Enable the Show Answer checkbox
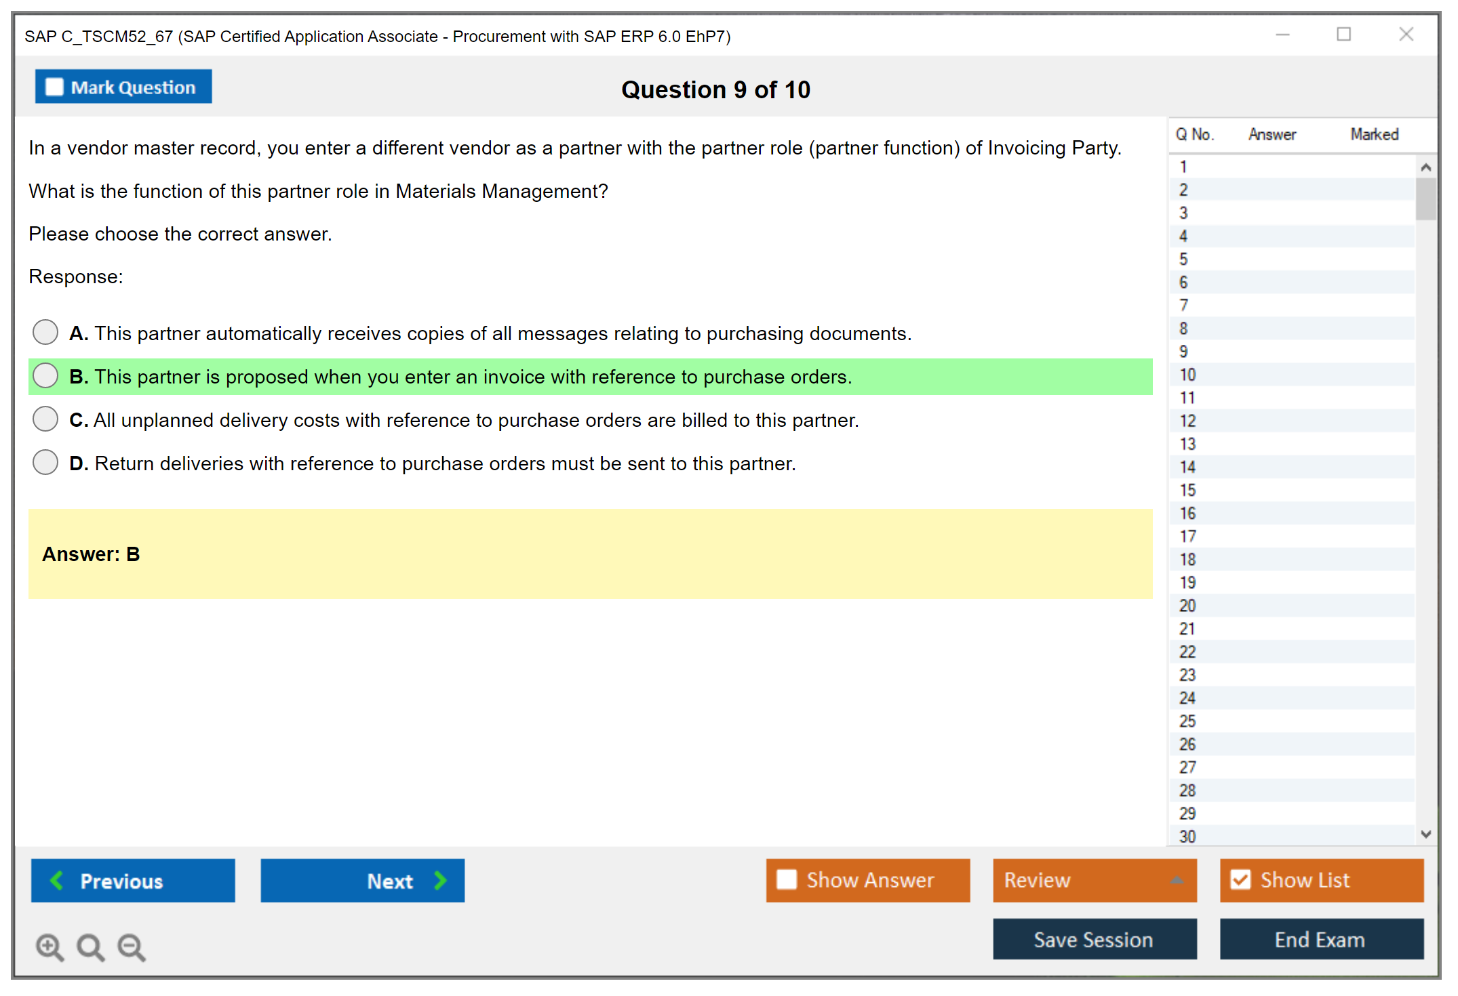The width and height of the screenshot is (1458, 996). click(x=787, y=879)
